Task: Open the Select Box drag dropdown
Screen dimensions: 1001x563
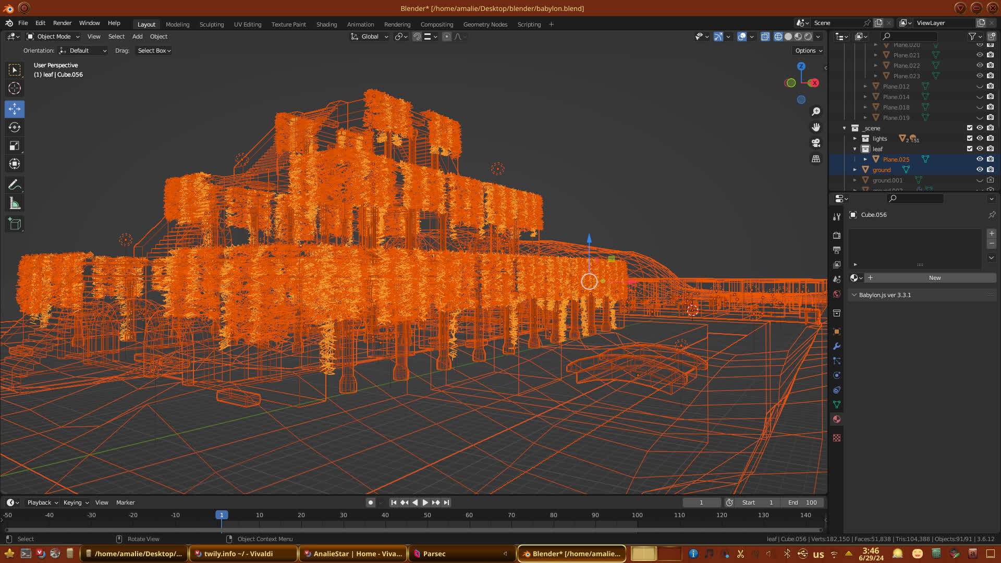Action: tap(154, 51)
